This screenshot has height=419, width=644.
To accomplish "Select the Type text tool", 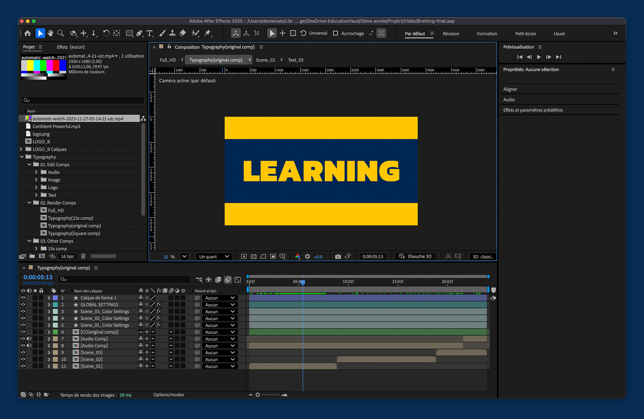I will coord(150,33).
